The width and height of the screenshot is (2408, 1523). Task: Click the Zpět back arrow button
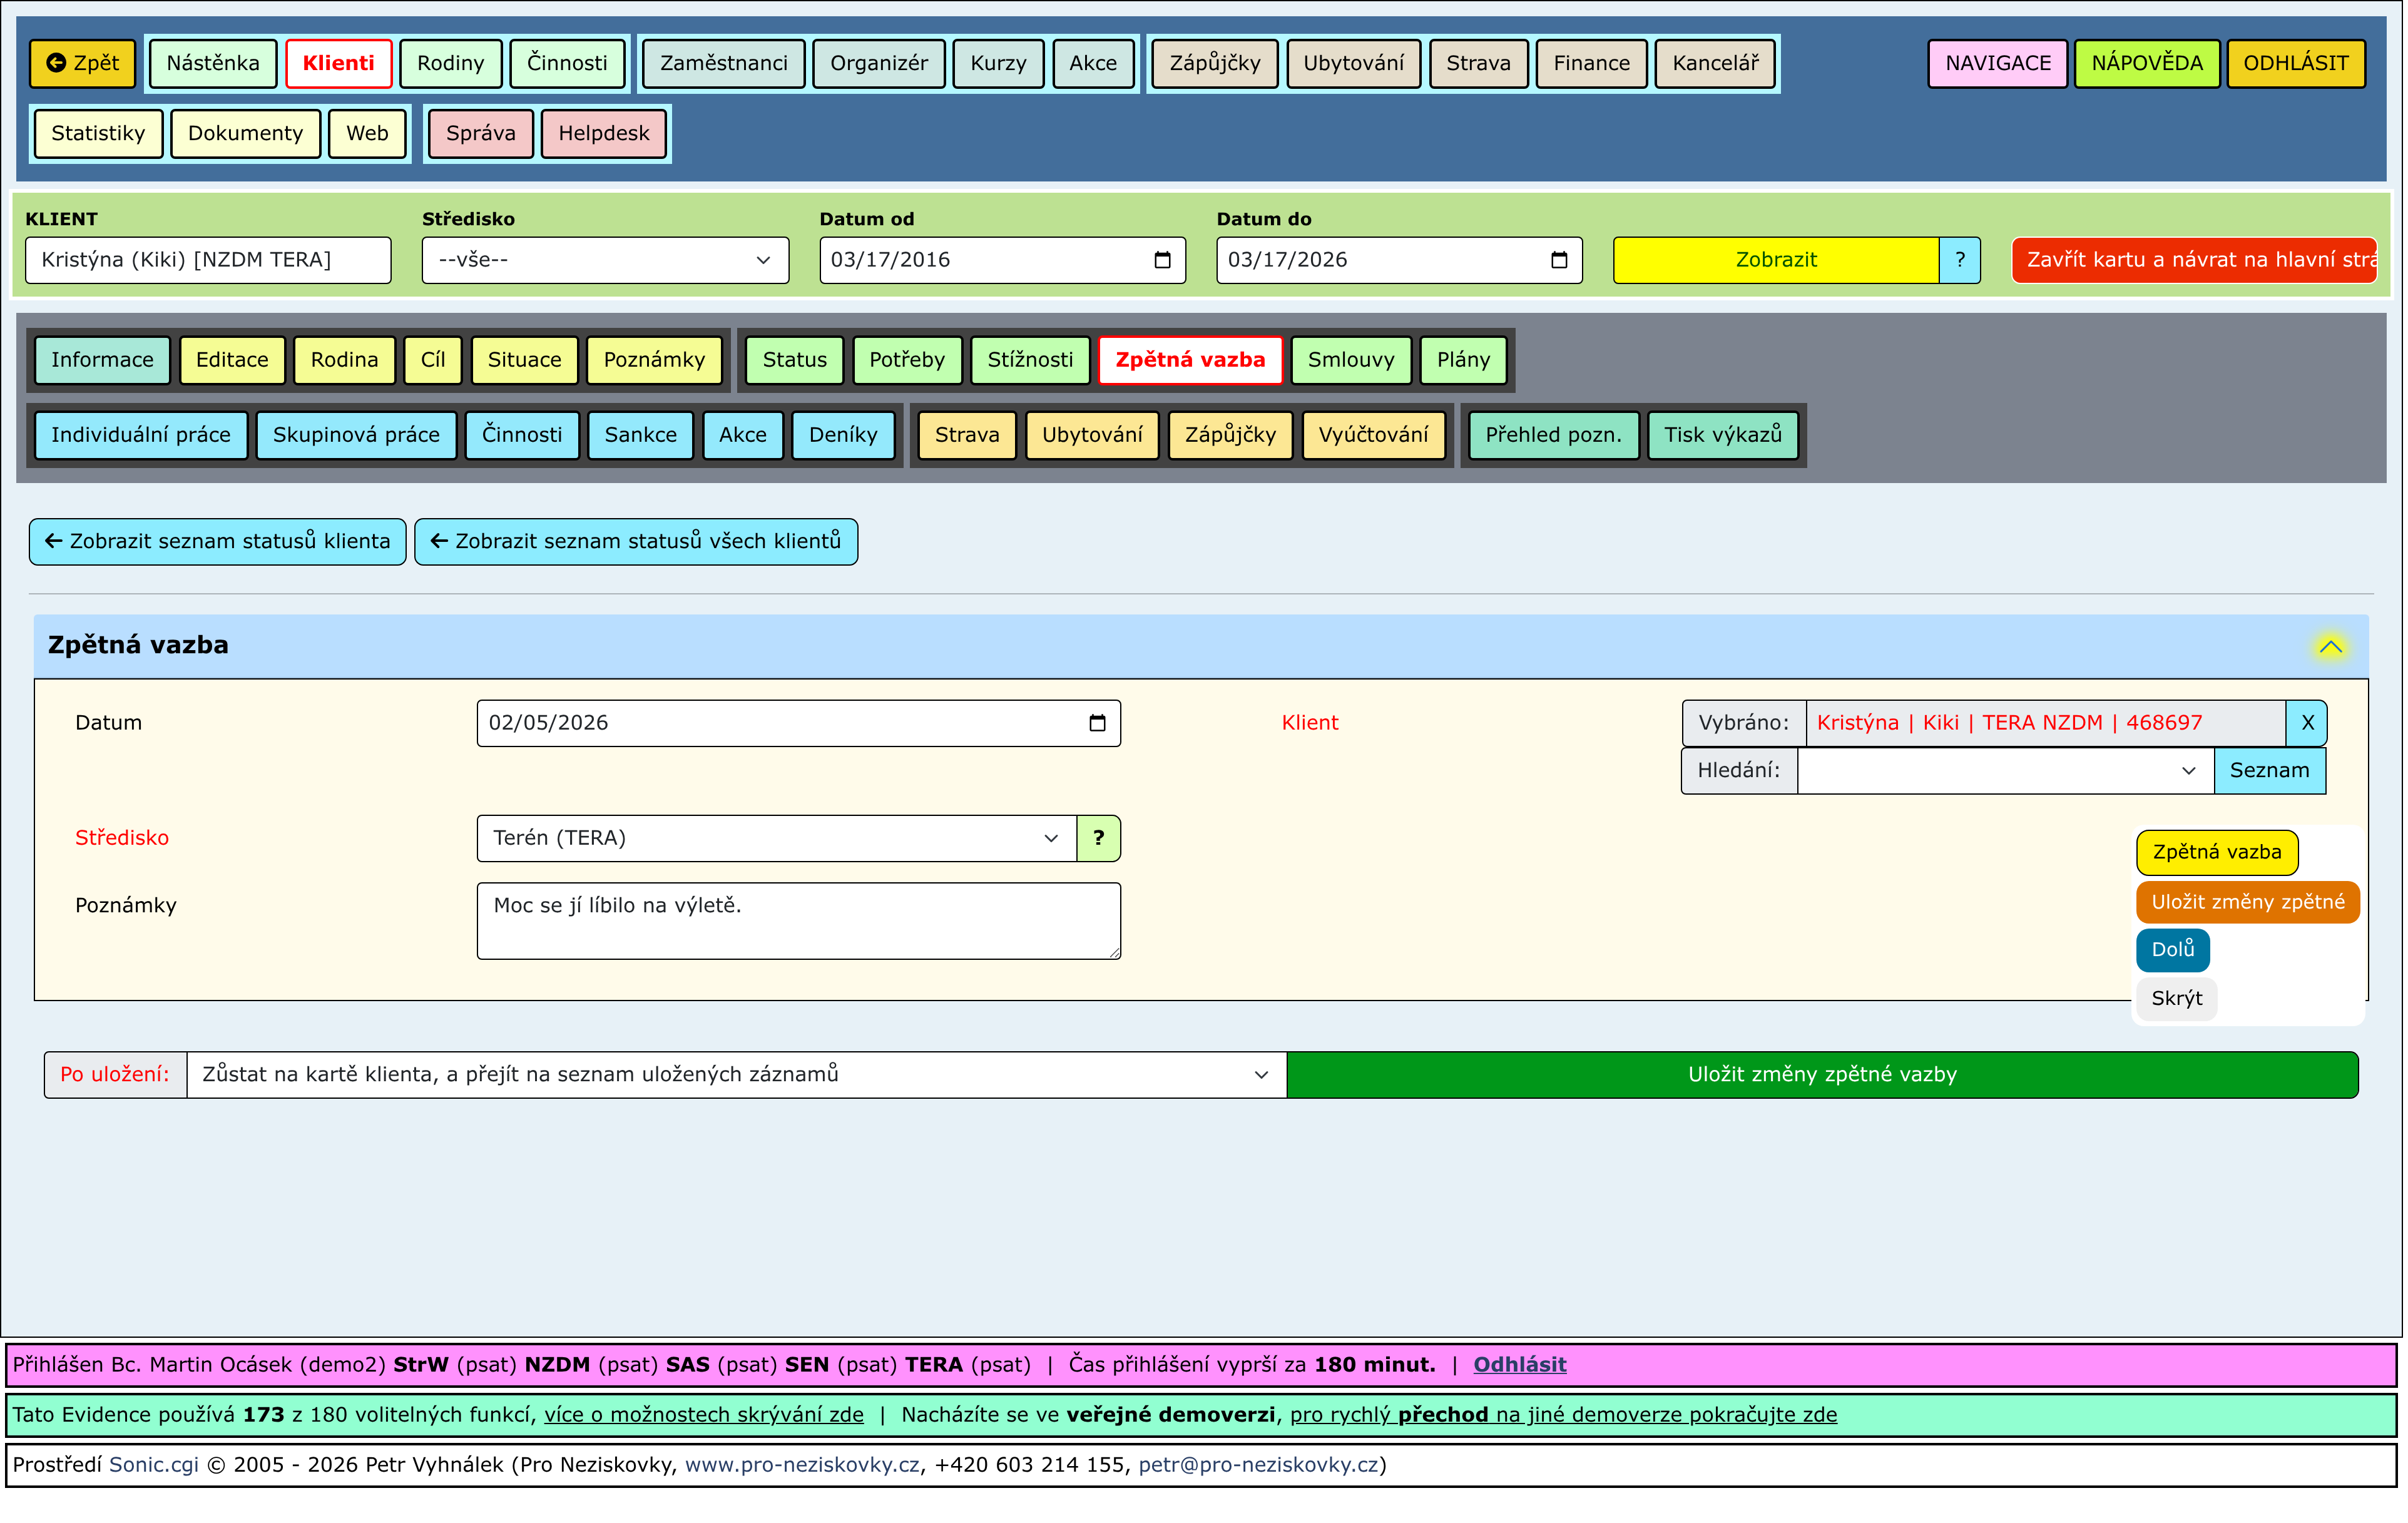point(82,63)
